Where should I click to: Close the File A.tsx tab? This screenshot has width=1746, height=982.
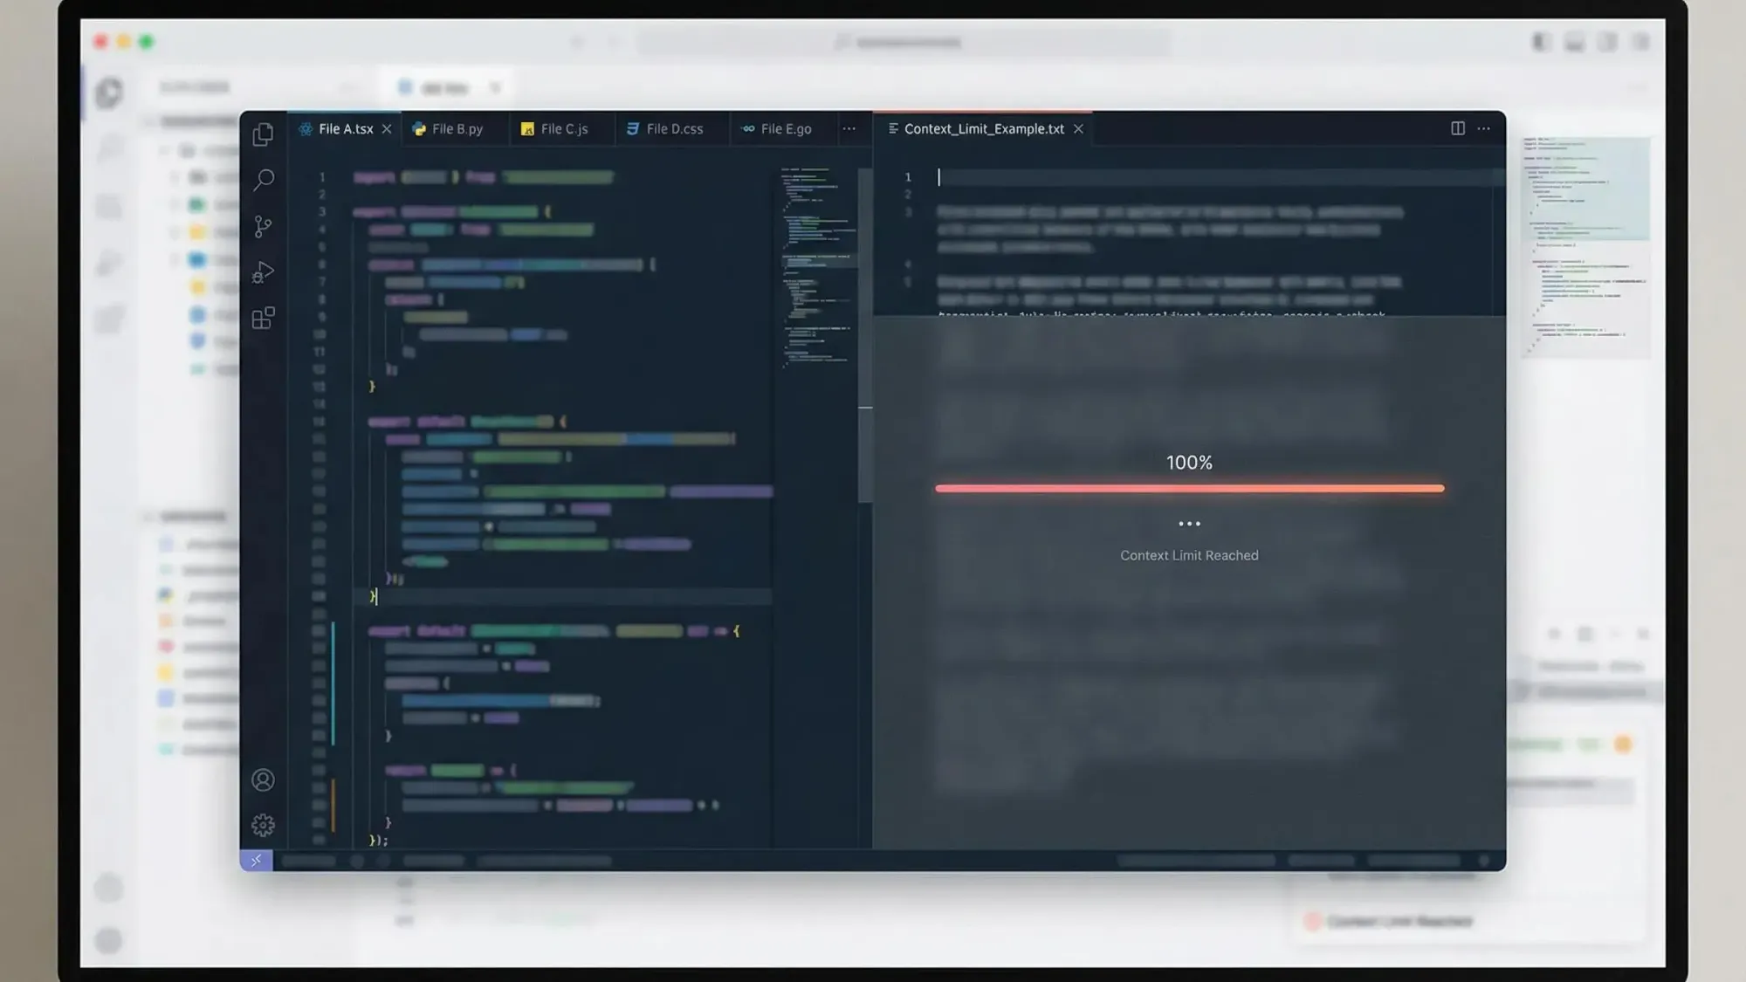tap(387, 128)
